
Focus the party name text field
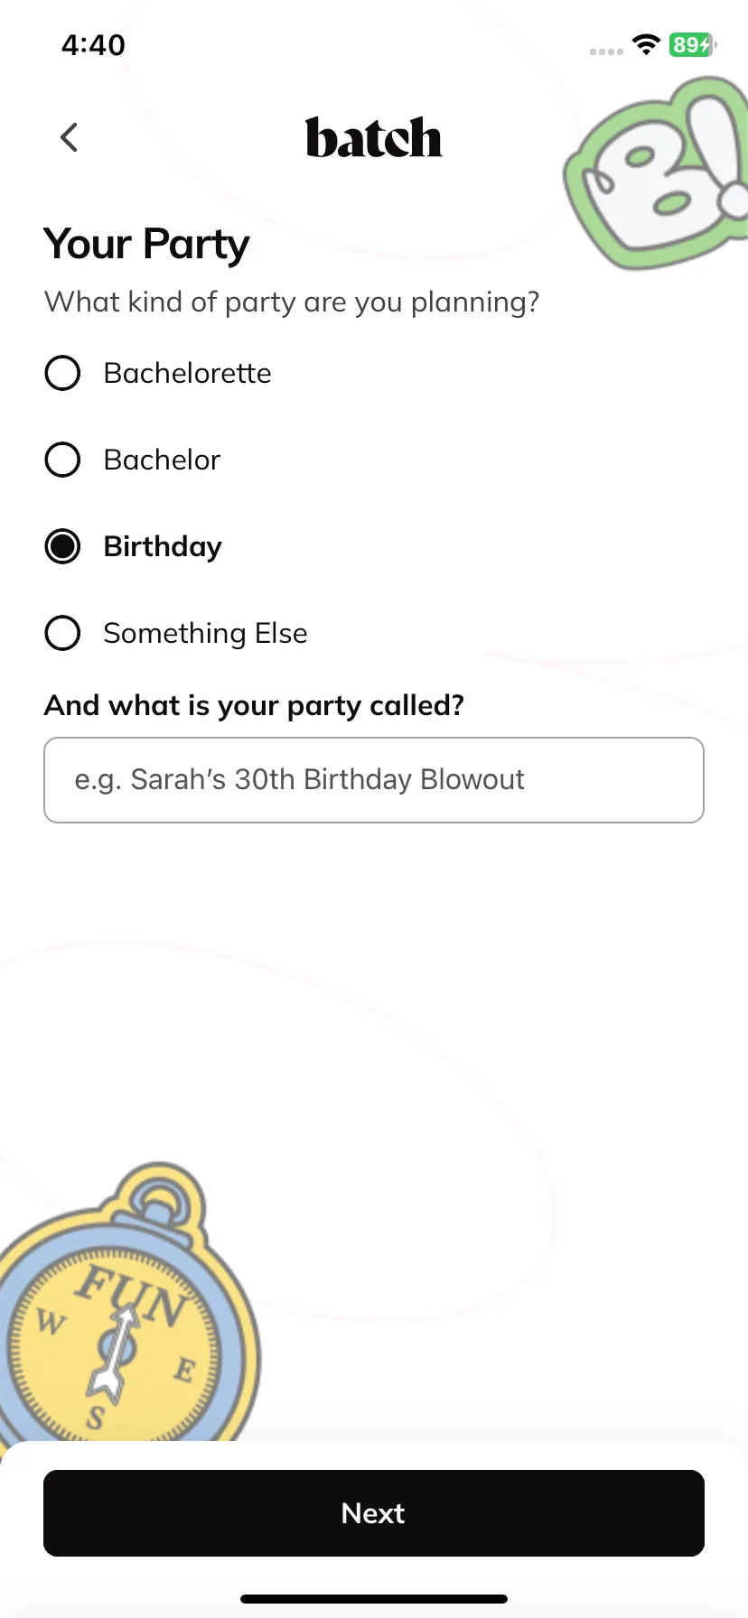(374, 780)
